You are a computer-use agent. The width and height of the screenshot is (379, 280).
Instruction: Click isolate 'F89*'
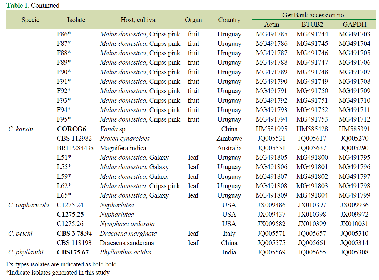click(64, 62)
